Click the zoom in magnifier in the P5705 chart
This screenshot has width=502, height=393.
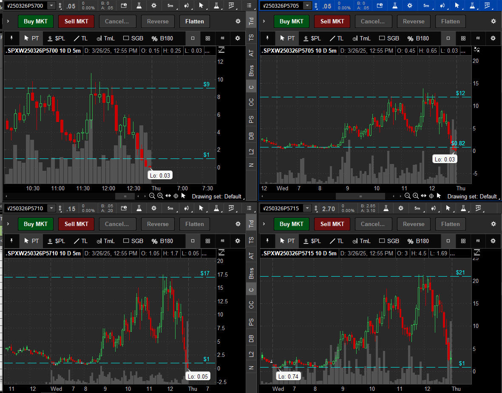[415, 196]
